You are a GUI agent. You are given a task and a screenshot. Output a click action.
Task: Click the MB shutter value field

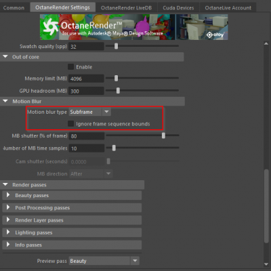click(x=86, y=136)
